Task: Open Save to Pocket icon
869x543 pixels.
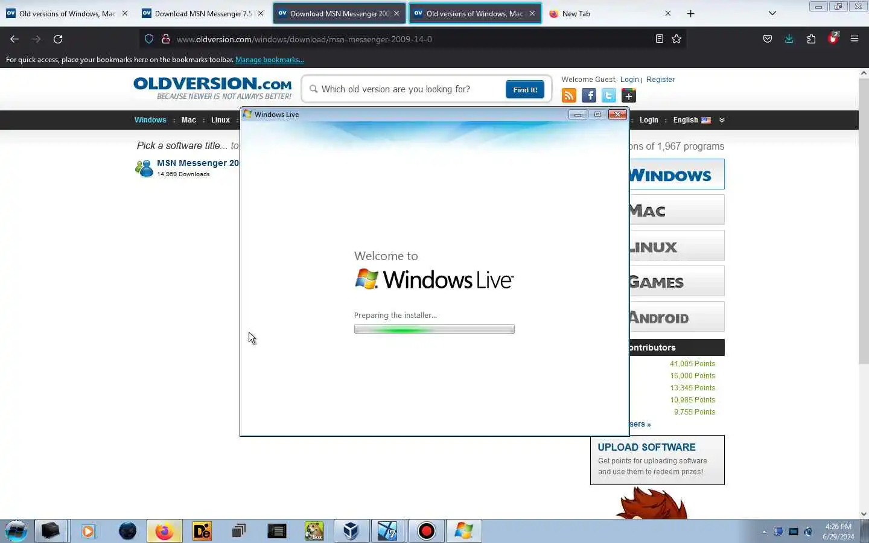Action: [768, 39]
